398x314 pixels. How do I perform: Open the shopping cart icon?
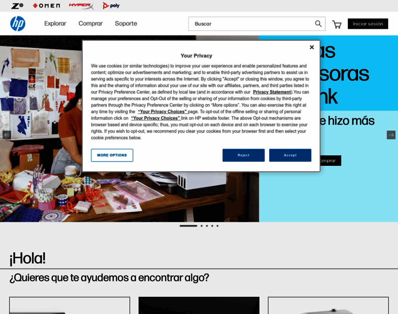(x=337, y=25)
